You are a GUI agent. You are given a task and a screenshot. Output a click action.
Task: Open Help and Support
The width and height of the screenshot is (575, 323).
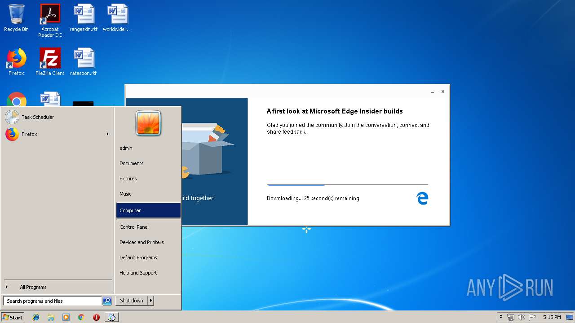148,273
